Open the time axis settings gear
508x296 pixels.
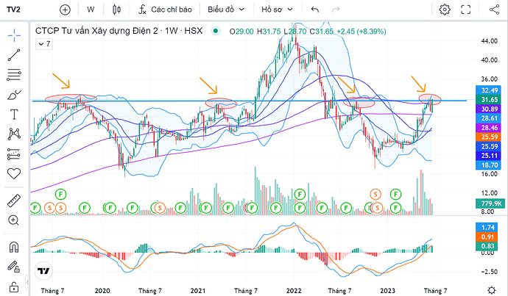(x=492, y=290)
